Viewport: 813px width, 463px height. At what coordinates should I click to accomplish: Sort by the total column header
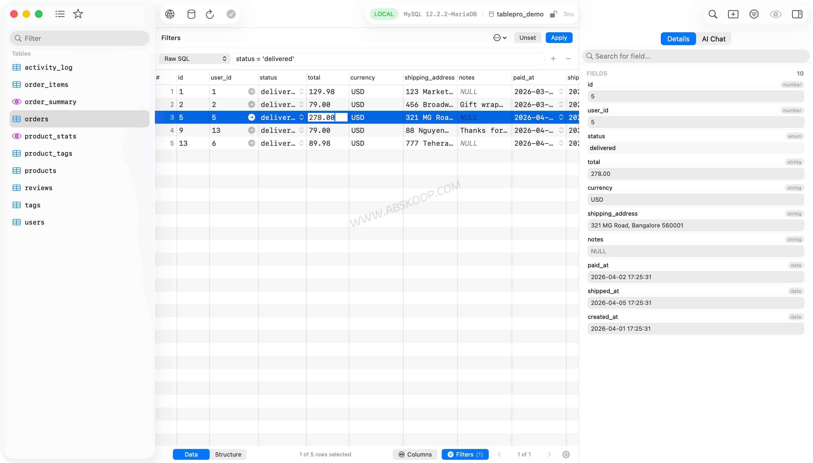[x=327, y=77]
